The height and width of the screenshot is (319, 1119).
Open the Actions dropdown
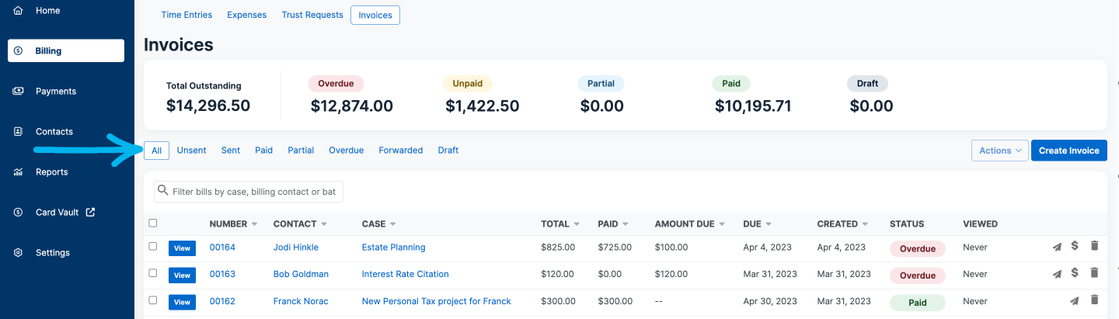click(x=999, y=151)
